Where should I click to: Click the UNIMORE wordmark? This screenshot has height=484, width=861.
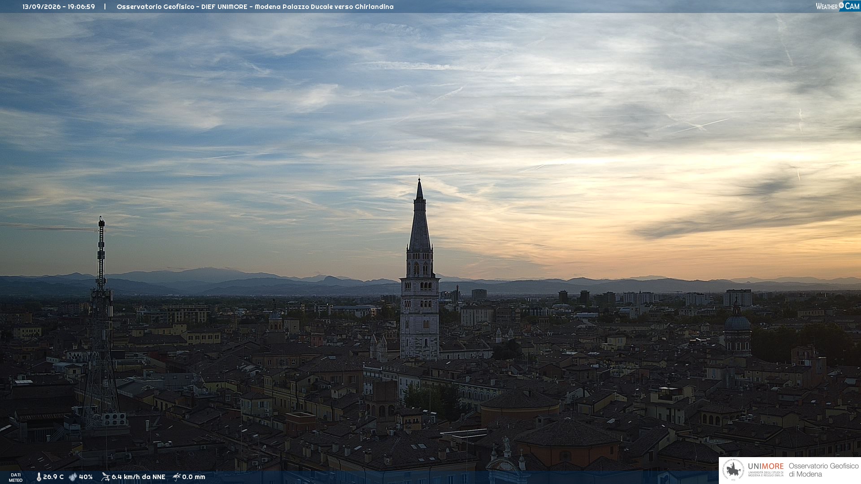(765, 467)
